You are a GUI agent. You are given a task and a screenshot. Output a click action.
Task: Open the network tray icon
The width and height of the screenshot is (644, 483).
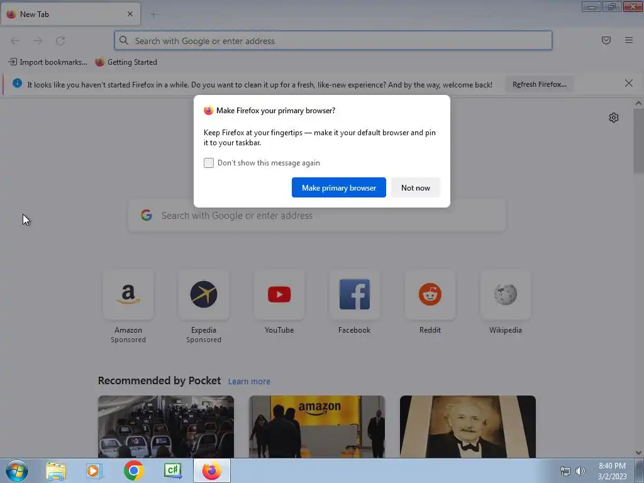pyautogui.click(x=565, y=471)
